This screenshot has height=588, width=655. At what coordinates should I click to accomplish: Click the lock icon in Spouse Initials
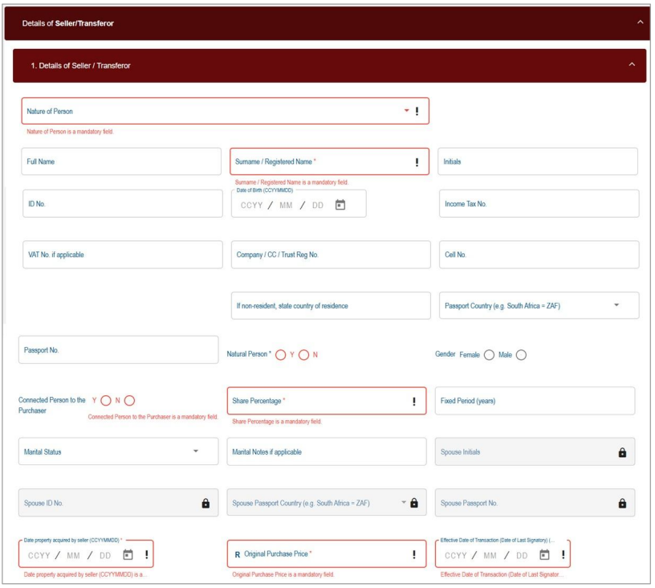(622, 452)
